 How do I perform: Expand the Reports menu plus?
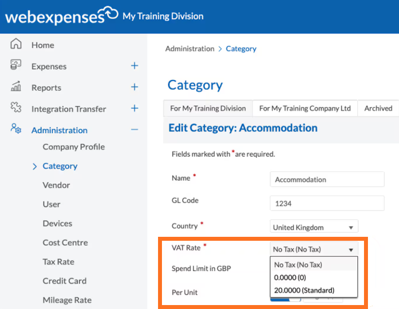(x=135, y=87)
